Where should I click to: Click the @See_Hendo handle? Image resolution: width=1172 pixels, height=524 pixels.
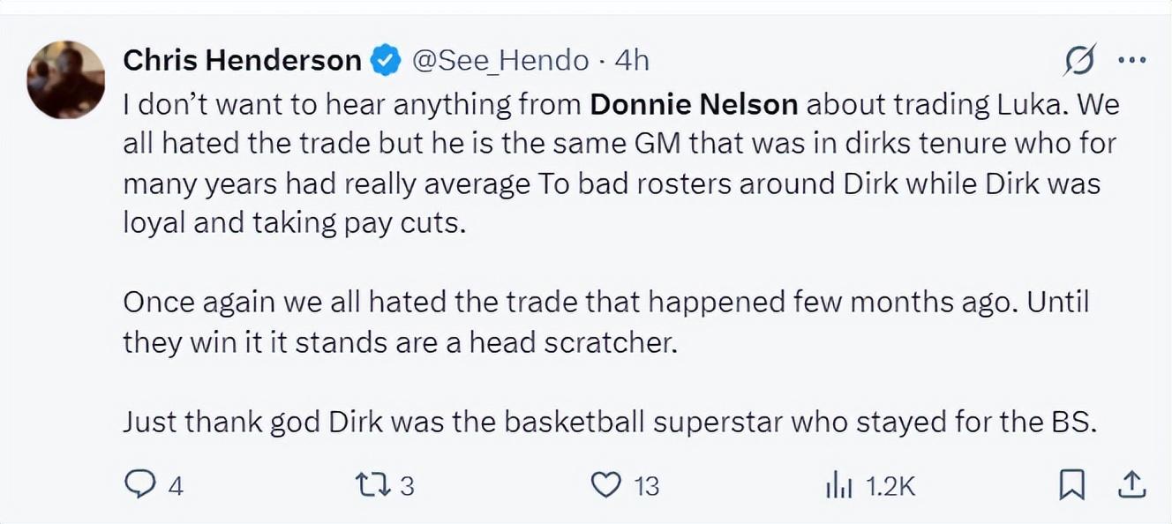[x=500, y=60]
